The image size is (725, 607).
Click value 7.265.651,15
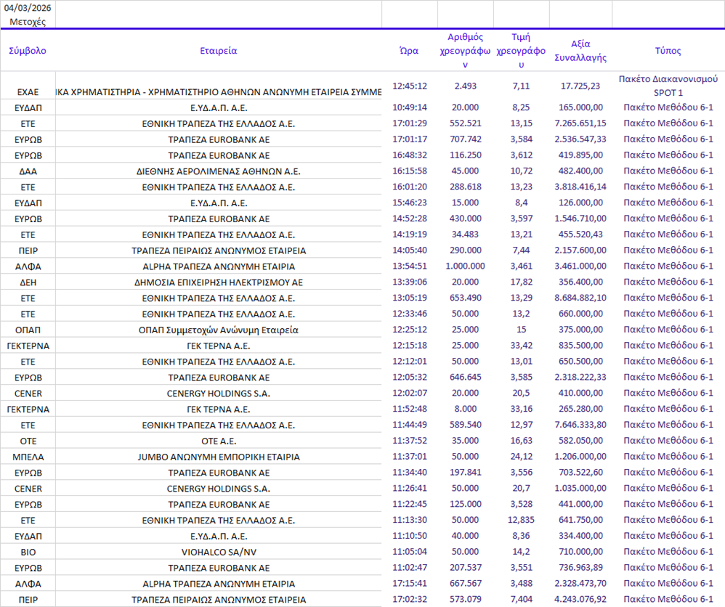point(580,123)
